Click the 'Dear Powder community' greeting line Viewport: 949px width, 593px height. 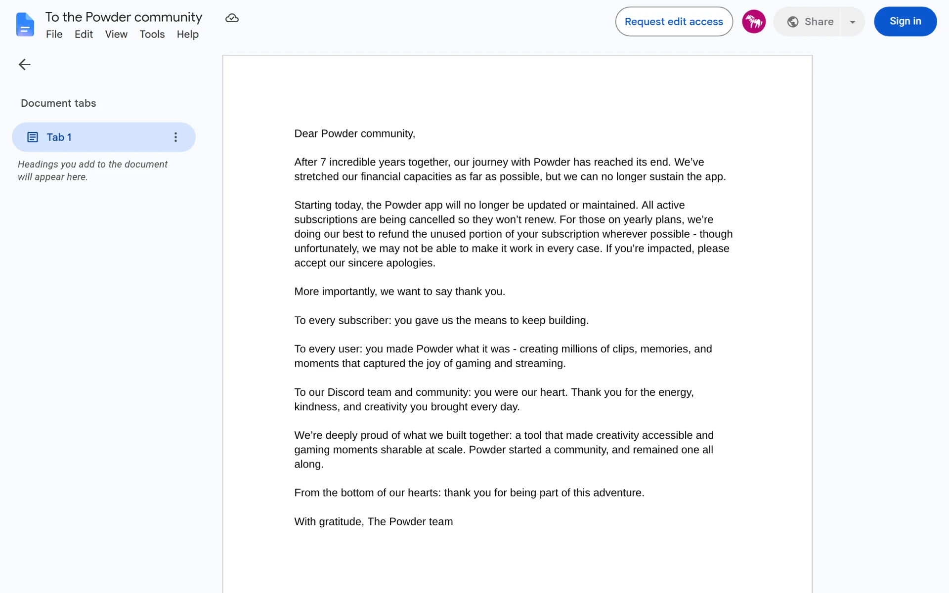354,134
